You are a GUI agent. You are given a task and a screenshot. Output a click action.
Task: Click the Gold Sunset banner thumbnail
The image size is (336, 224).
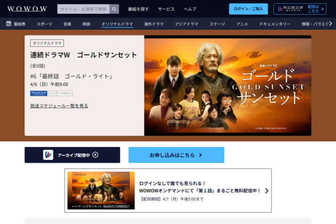tap(101, 190)
